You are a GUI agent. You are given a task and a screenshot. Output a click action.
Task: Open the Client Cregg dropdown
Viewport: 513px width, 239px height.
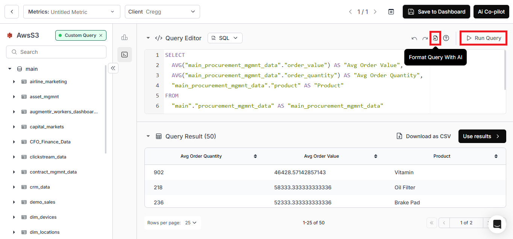162,12
